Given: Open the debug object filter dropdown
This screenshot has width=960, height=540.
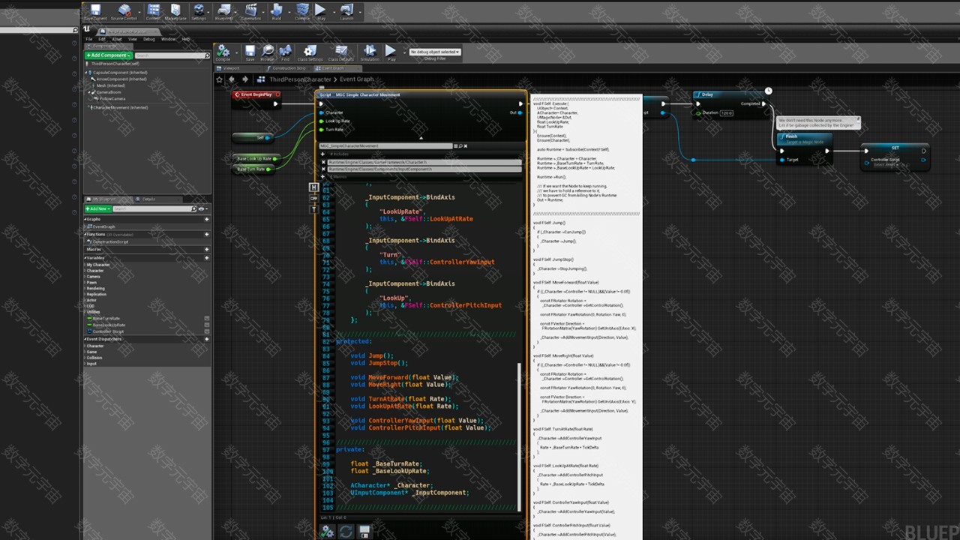Looking at the screenshot, I should pos(434,52).
